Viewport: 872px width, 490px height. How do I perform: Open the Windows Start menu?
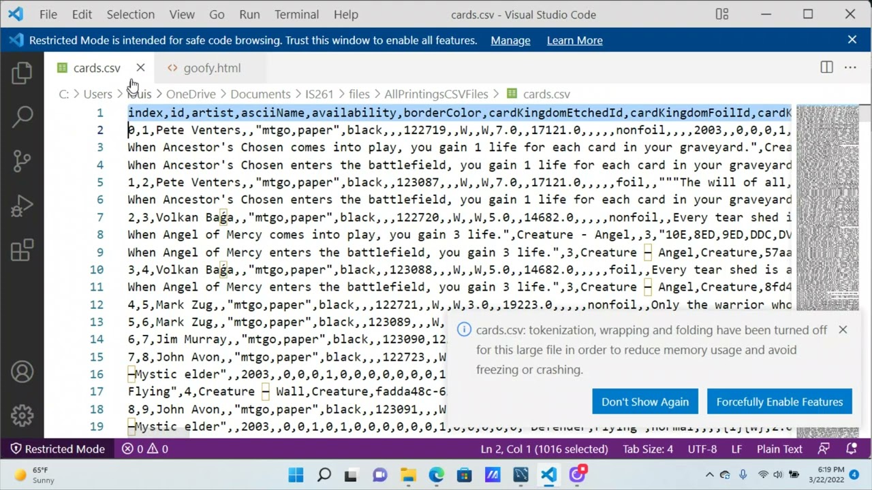[296, 475]
